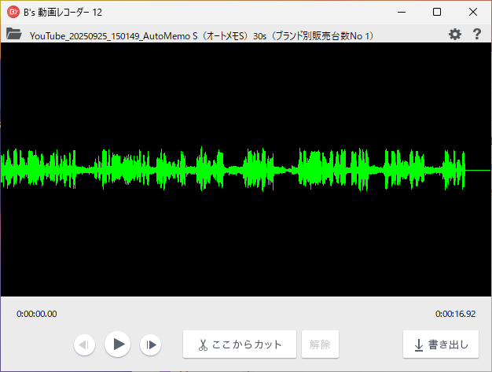Seek to the very start of the waveform
The height and width of the screenshot is (372, 492).
(x=2, y=169)
